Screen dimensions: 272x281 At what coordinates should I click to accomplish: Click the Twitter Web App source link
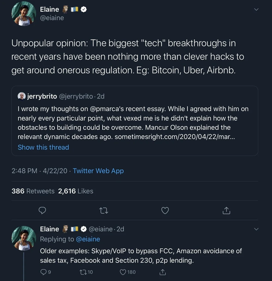coord(98,171)
